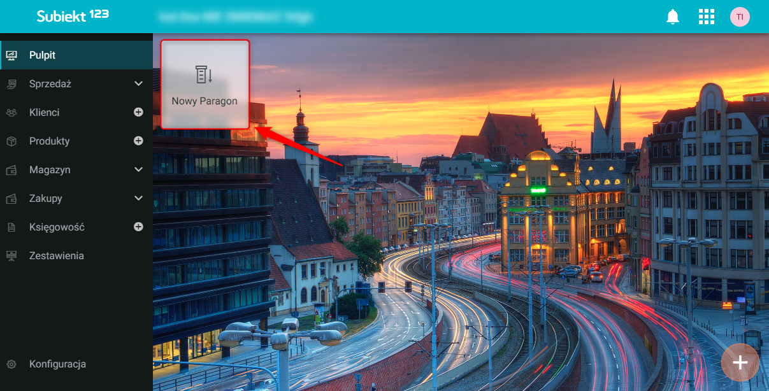Image resolution: width=769 pixels, height=391 pixels.
Task: Expand the Zakupy chevron
Action: [139, 199]
